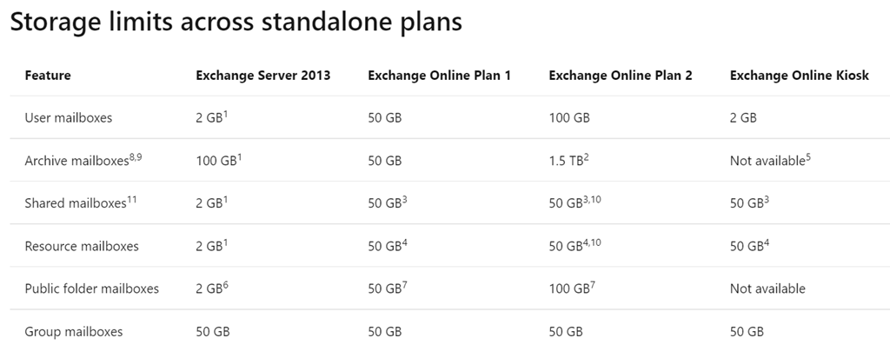The width and height of the screenshot is (890, 358).
Task: Select the Exchange Server 2013 column header
Action: 262,76
